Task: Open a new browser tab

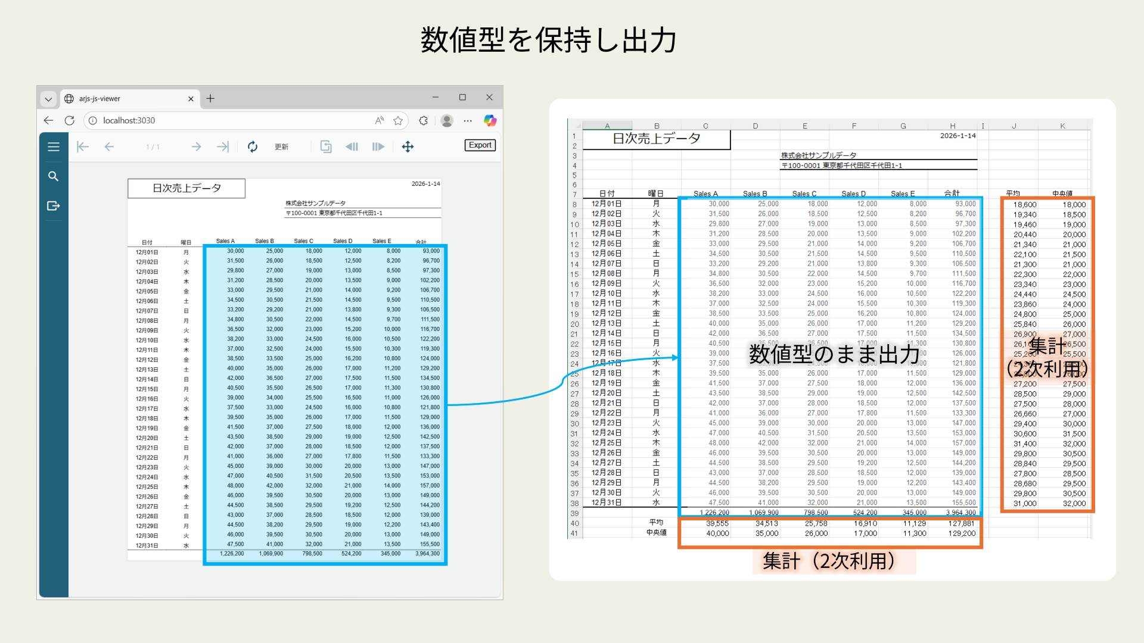Action: pos(210,99)
